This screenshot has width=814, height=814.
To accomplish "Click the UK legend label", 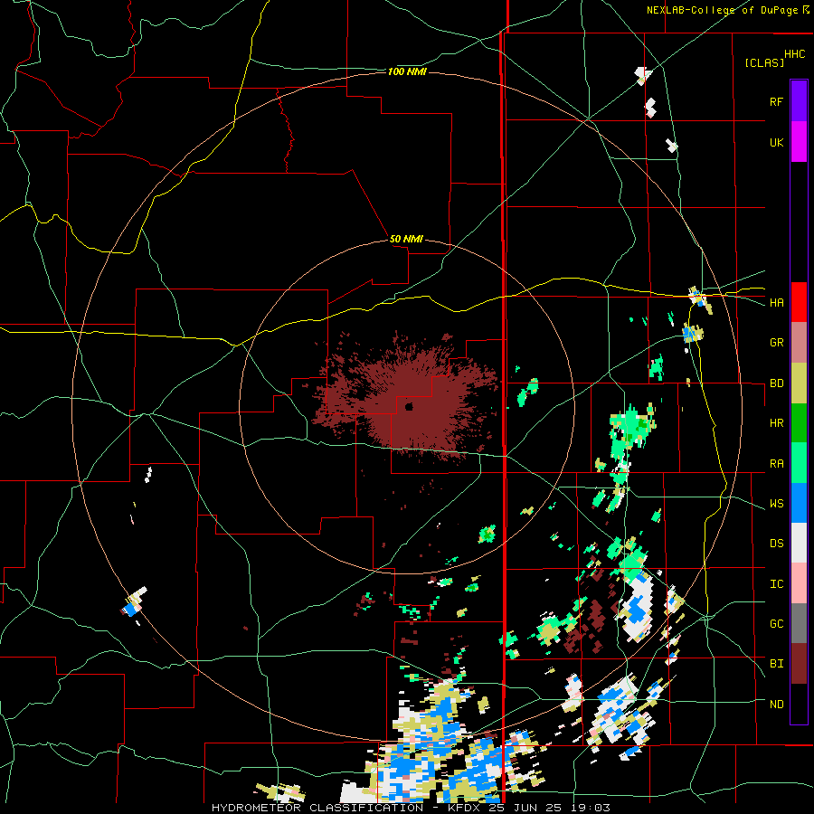I will 776,142.
